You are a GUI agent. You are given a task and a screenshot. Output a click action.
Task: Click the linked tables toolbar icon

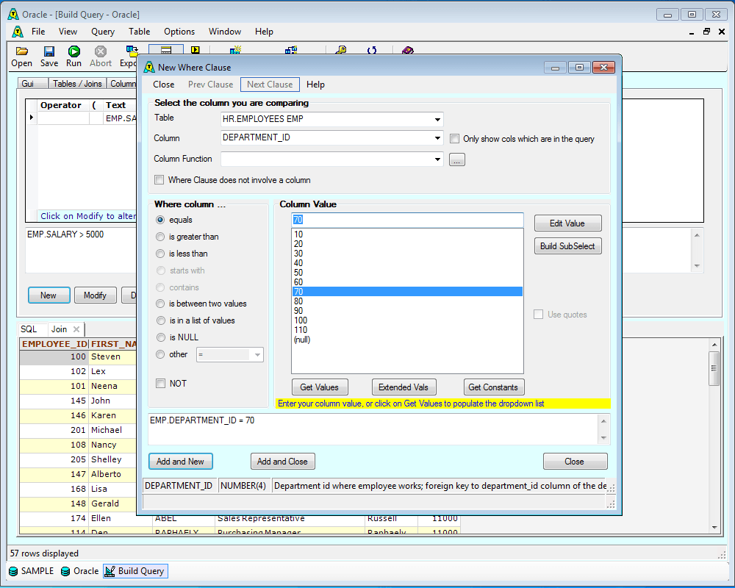[291, 50]
